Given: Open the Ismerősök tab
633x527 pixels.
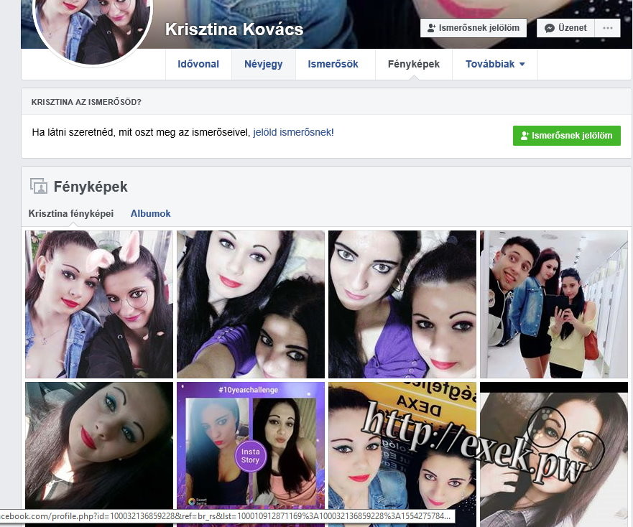Looking at the screenshot, I should tap(333, 64).
